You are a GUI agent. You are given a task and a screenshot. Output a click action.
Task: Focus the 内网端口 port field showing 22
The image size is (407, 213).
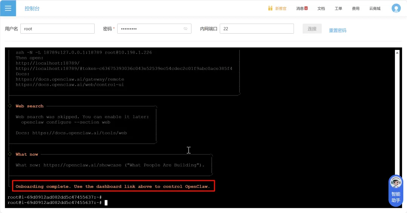257,29
